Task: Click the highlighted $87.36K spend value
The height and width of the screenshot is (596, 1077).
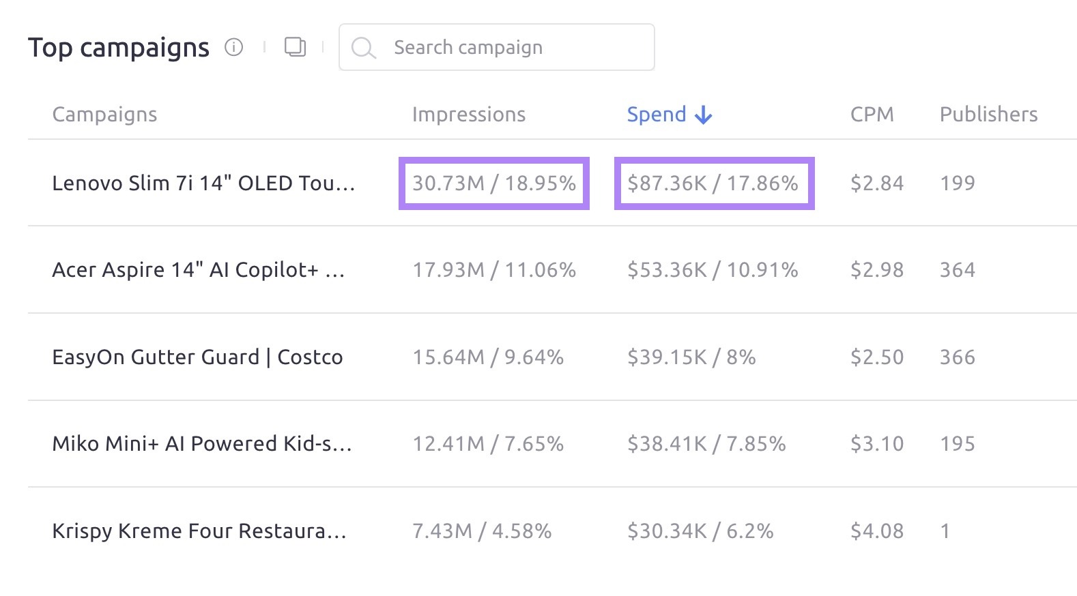Action: pyautogui.click(x=714, y=183)
